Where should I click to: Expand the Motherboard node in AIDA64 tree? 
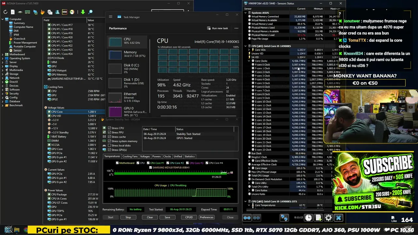click(3, 55)
